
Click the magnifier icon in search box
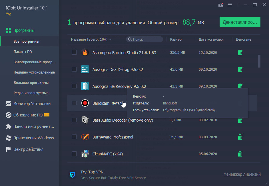pyautogui.click(x=130, y=39)
